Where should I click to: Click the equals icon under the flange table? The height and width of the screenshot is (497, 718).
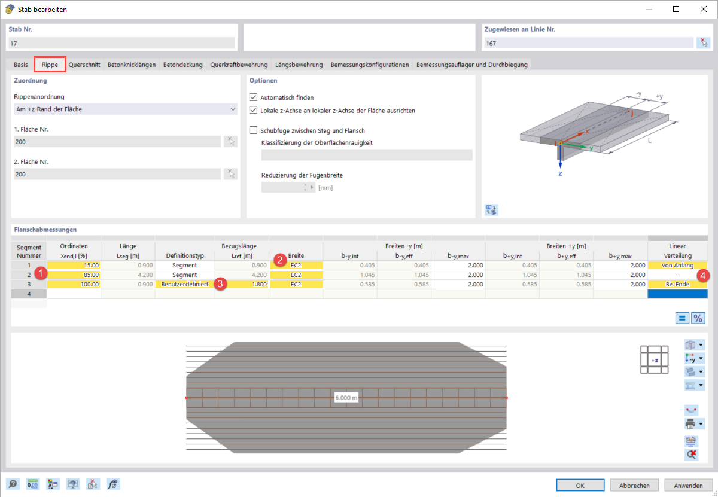pos(683,318)
